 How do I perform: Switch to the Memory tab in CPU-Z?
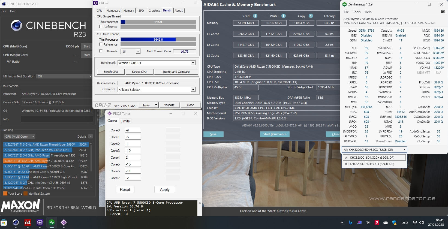pyautogui.click(x=129, y=11)
